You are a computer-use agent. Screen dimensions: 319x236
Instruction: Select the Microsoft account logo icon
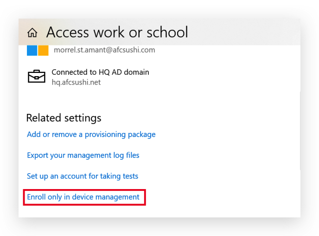(x=38, y=50)
